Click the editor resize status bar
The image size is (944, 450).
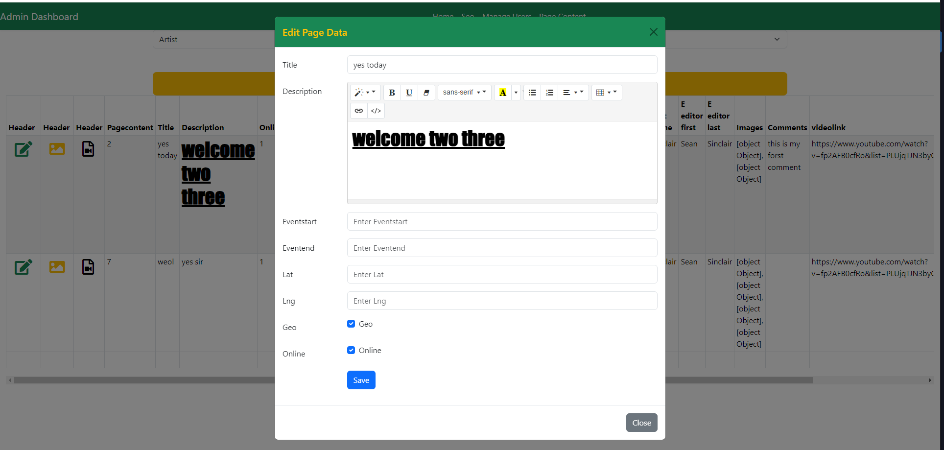pyautogui.click(x=502, y=201)
